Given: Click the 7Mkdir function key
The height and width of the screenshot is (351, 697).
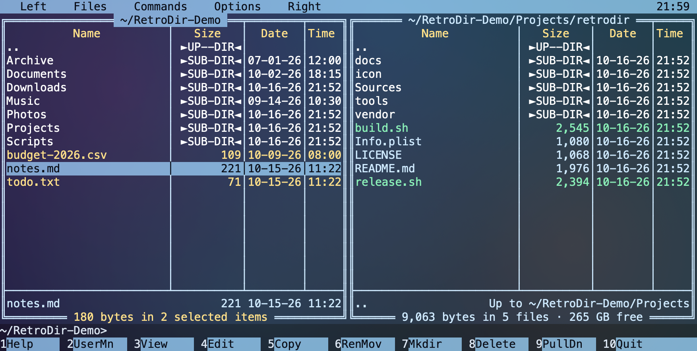Looking at the screenshot, I should coord(432,344).
